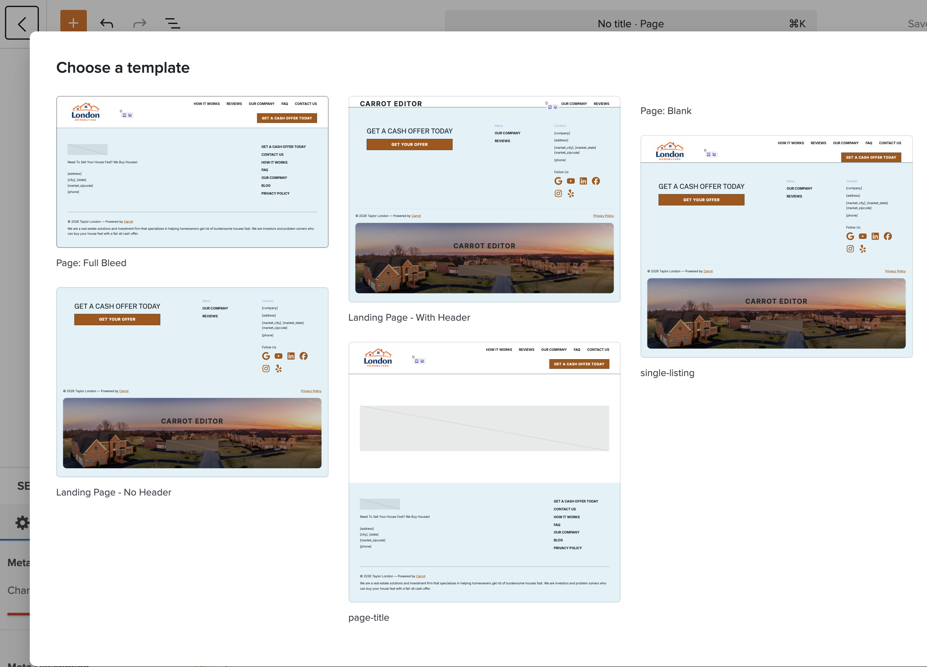Click the undo arrow icon
Screen dimensions: 927x667
click(x=107, y=23)
